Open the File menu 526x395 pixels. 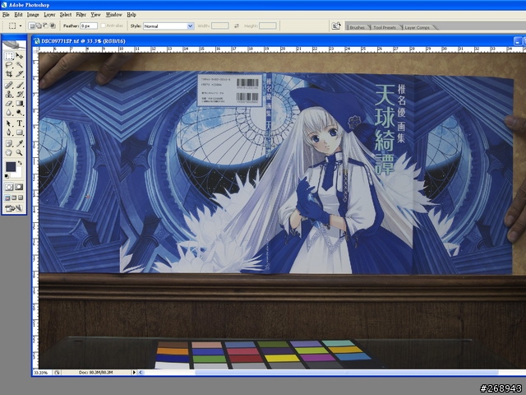[6, 15]
